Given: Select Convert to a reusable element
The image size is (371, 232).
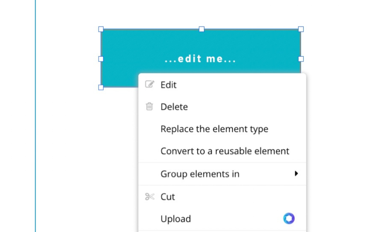Looking at the screenshot, I should pyautogui.click(x=225, y=151).
